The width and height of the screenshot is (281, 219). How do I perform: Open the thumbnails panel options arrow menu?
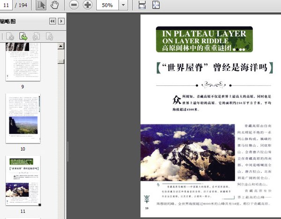point(61,21)
